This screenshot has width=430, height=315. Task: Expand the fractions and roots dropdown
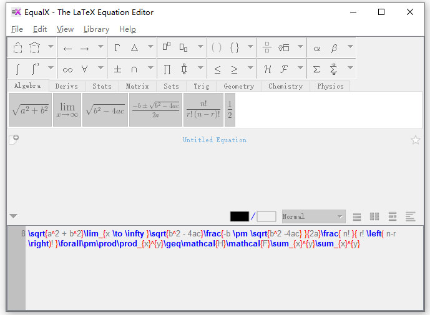(300, 46)
